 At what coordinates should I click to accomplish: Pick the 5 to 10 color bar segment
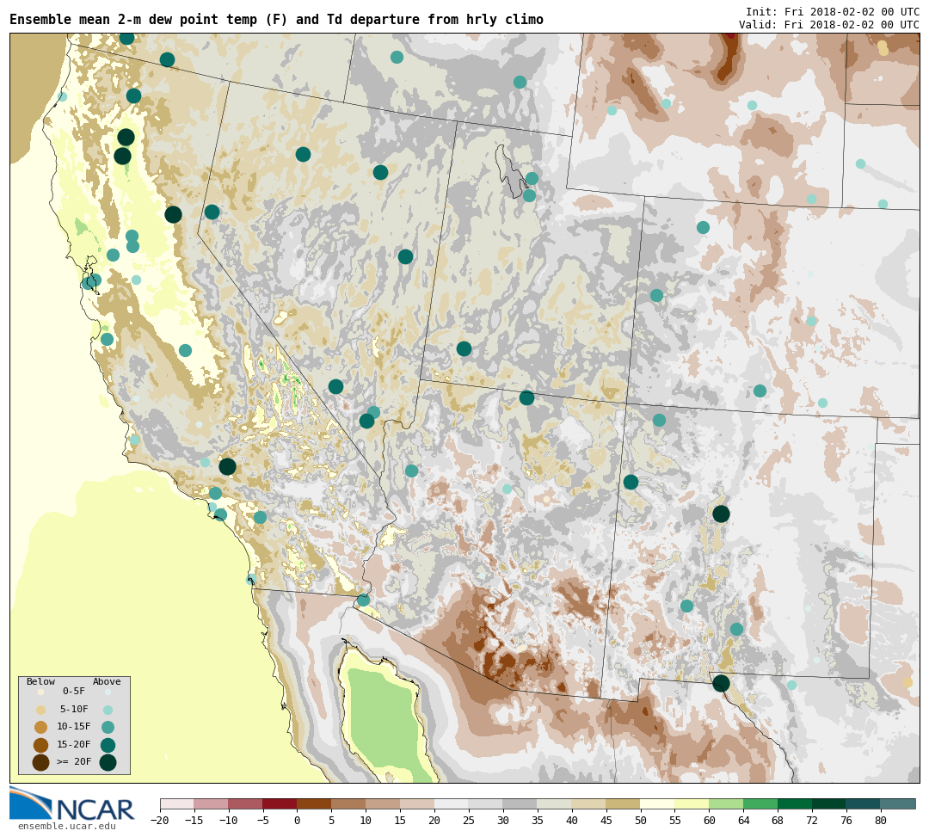click(348, 803)
